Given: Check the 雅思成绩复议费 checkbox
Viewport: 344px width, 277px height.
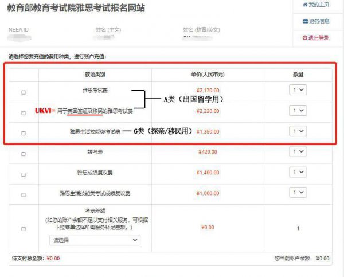Looking at the screenshot, I should point(24,175).
